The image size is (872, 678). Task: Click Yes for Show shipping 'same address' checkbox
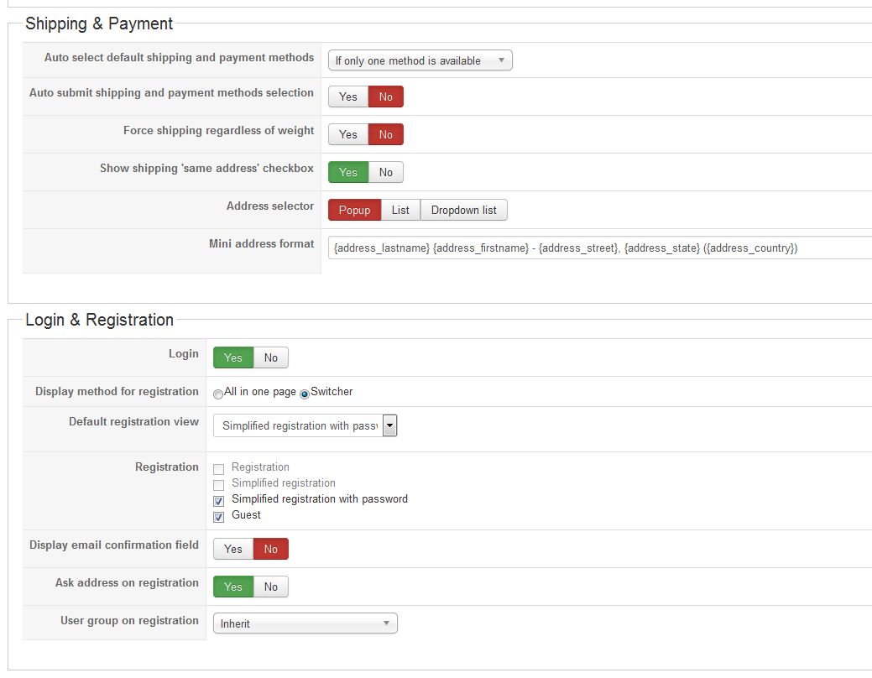348,172
